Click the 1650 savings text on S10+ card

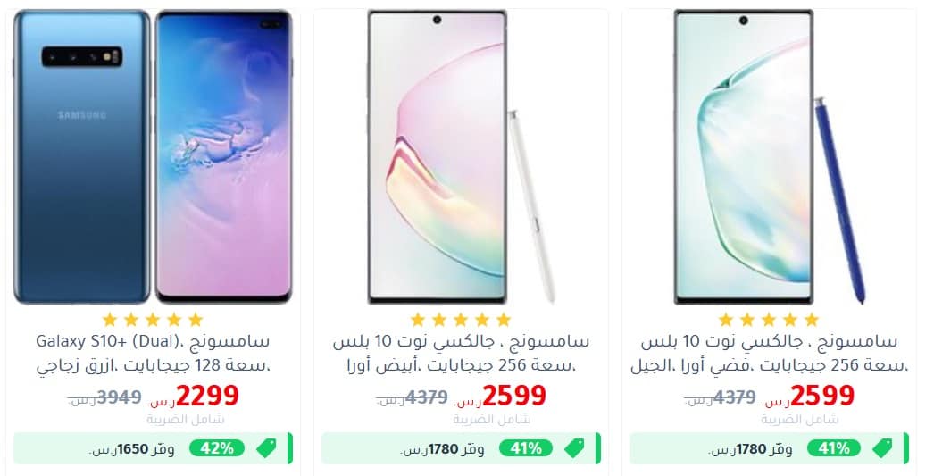point(131,448)
